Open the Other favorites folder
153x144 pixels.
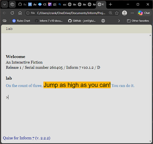[x=138, y=21]
